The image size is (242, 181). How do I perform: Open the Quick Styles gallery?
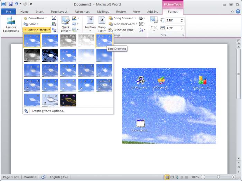point(65,24)
